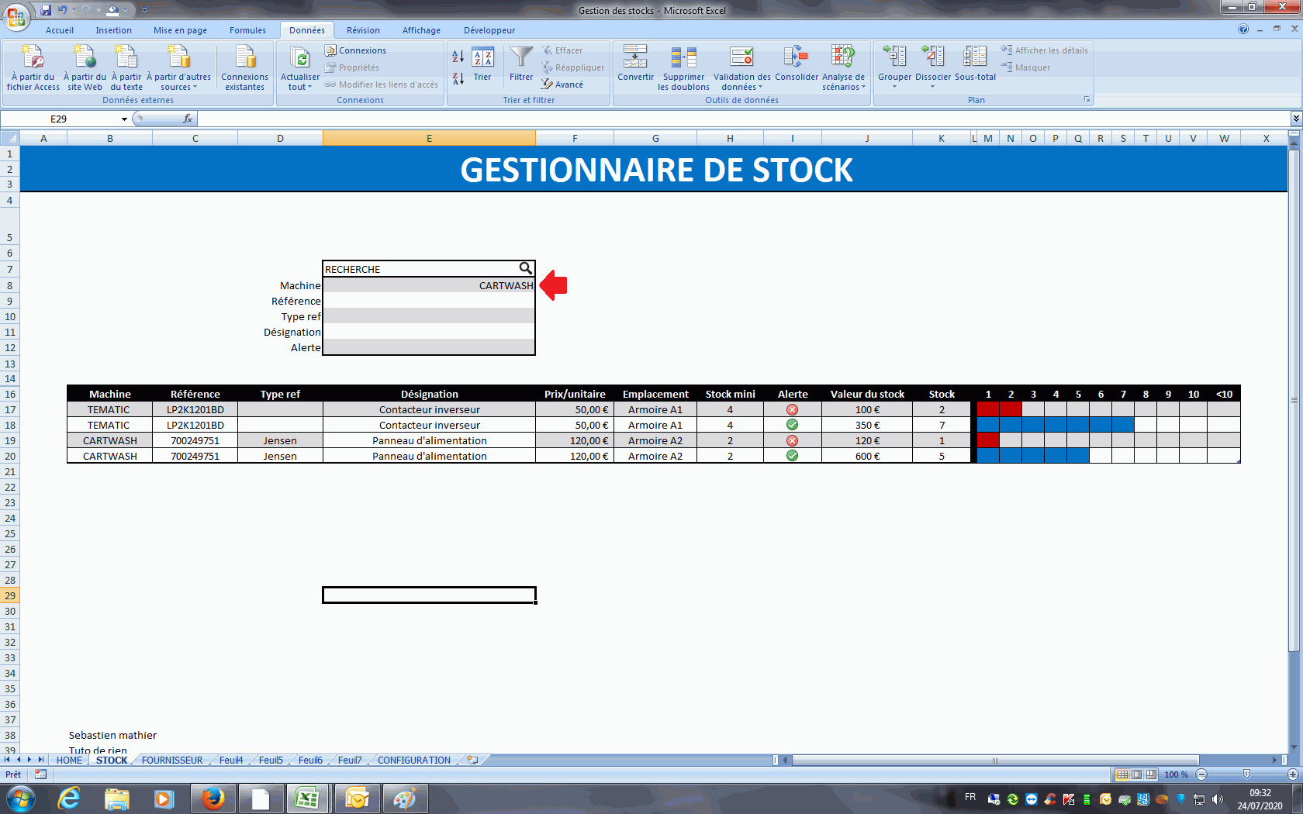Select the 600 € stock value cell
Image resolution: width=1303 pixels, height=814 pixels.
click(x=867, y=456)
